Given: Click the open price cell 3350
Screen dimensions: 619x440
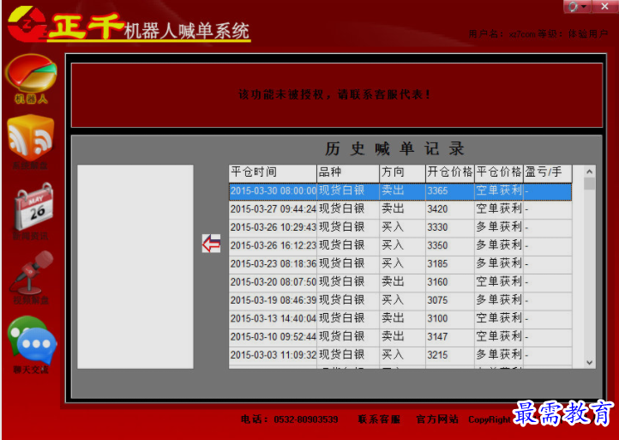Looking at the screenshot, I should [x=450, y=245].
